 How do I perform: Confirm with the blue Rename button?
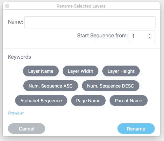[136, 129]
